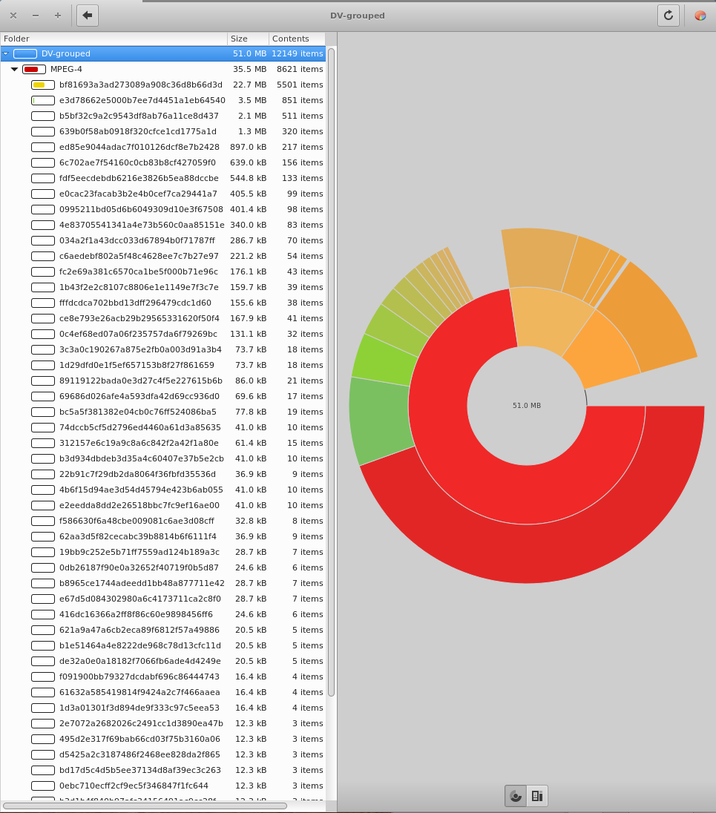Screen dimensions: 716x813
Task: Click the back arrow button in toolbar
Action: pyautogui.click(x=88, y=15)
